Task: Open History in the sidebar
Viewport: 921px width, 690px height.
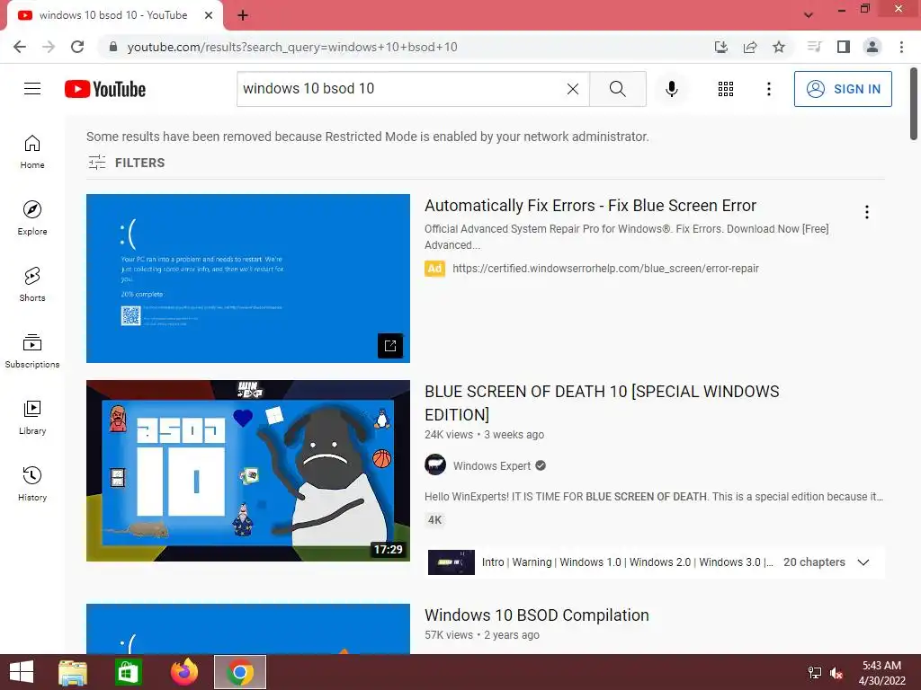Action: [32, 483]
